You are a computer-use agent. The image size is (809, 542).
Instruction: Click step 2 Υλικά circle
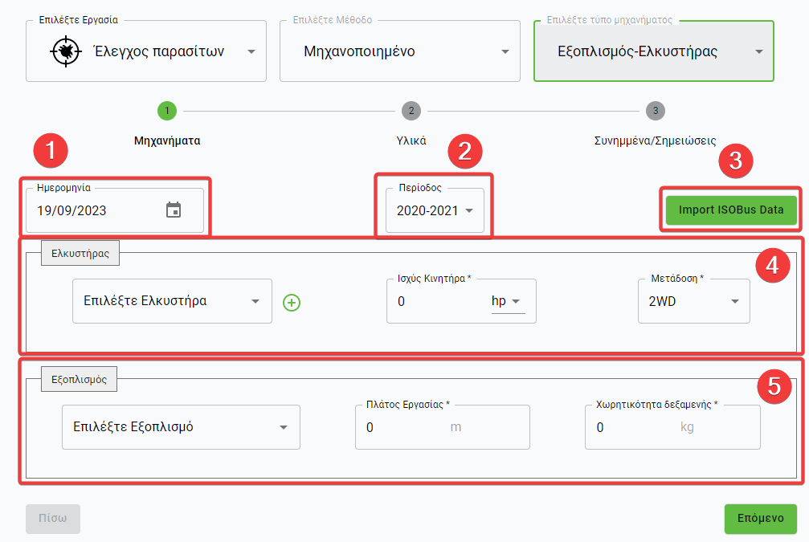tap(410, 111)
